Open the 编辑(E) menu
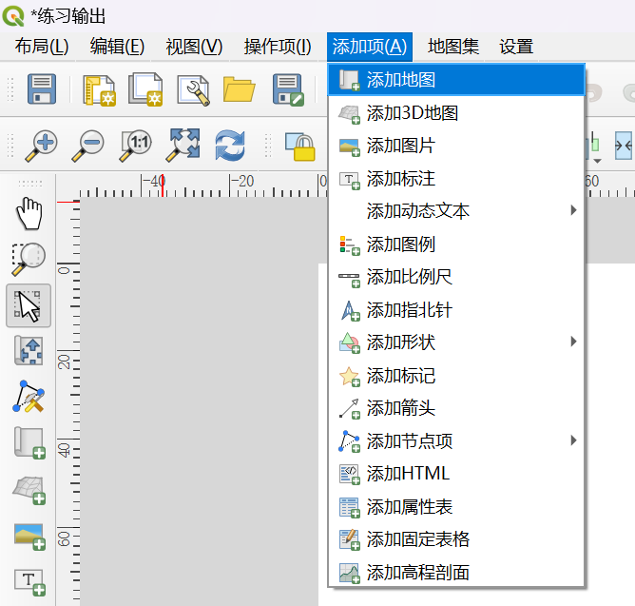The height and width of the screenshot is (606, 635). click(117, 47)
